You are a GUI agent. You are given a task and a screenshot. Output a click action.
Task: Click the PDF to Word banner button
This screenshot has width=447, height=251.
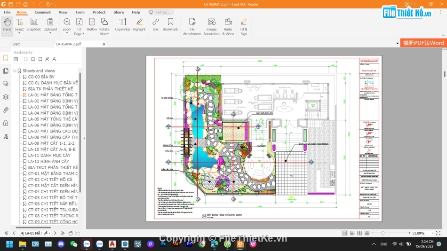[x=423, y=43]
